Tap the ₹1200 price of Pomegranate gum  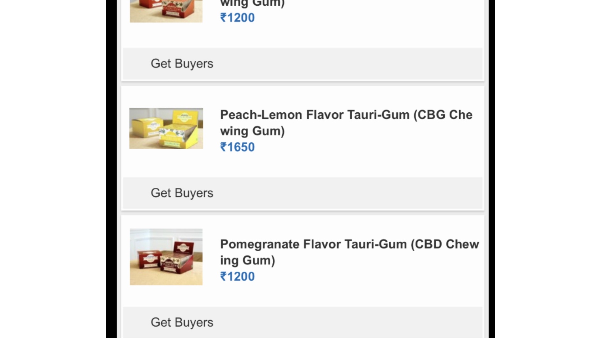coord(237,276)
